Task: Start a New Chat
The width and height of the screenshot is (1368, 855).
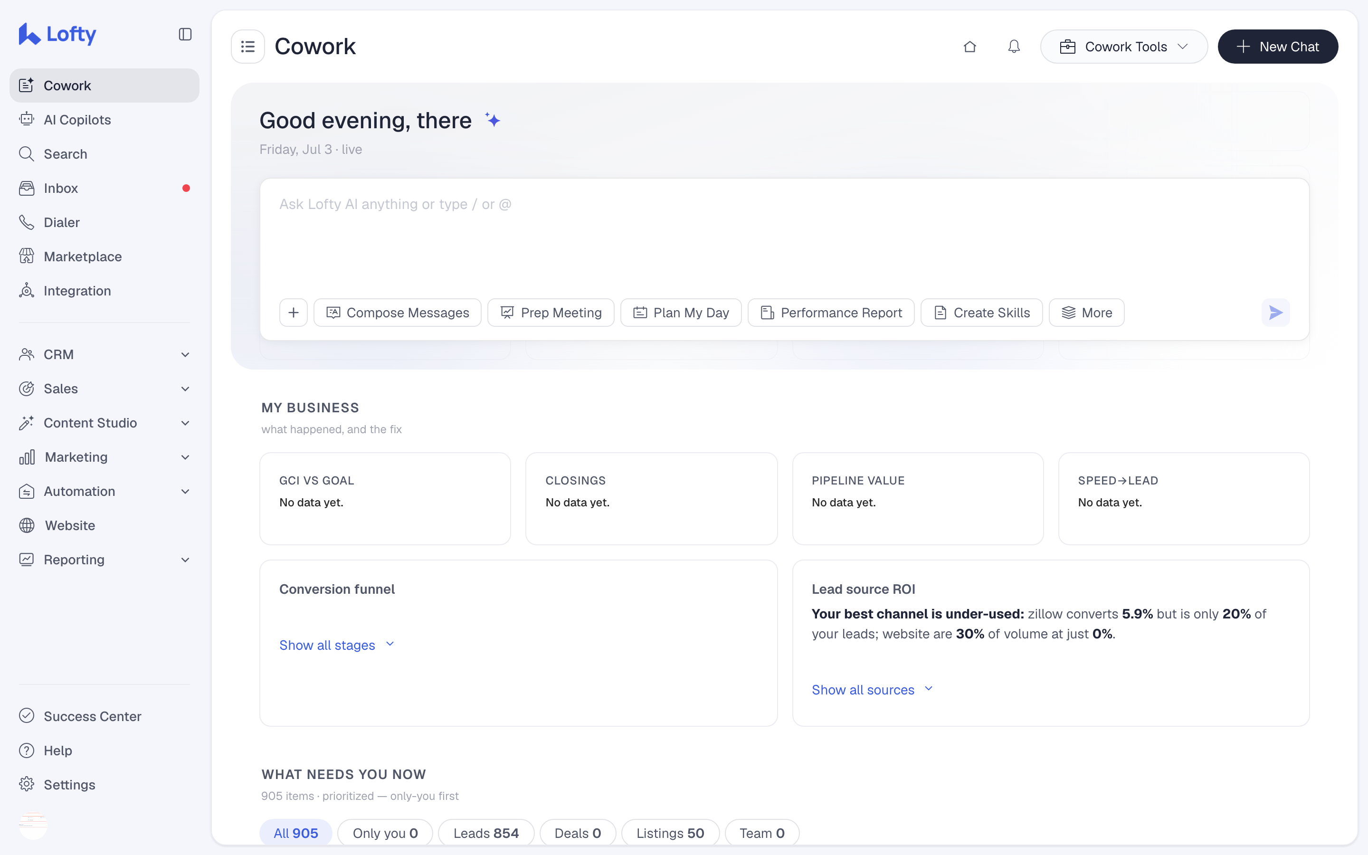Action: pos(1278,47)
